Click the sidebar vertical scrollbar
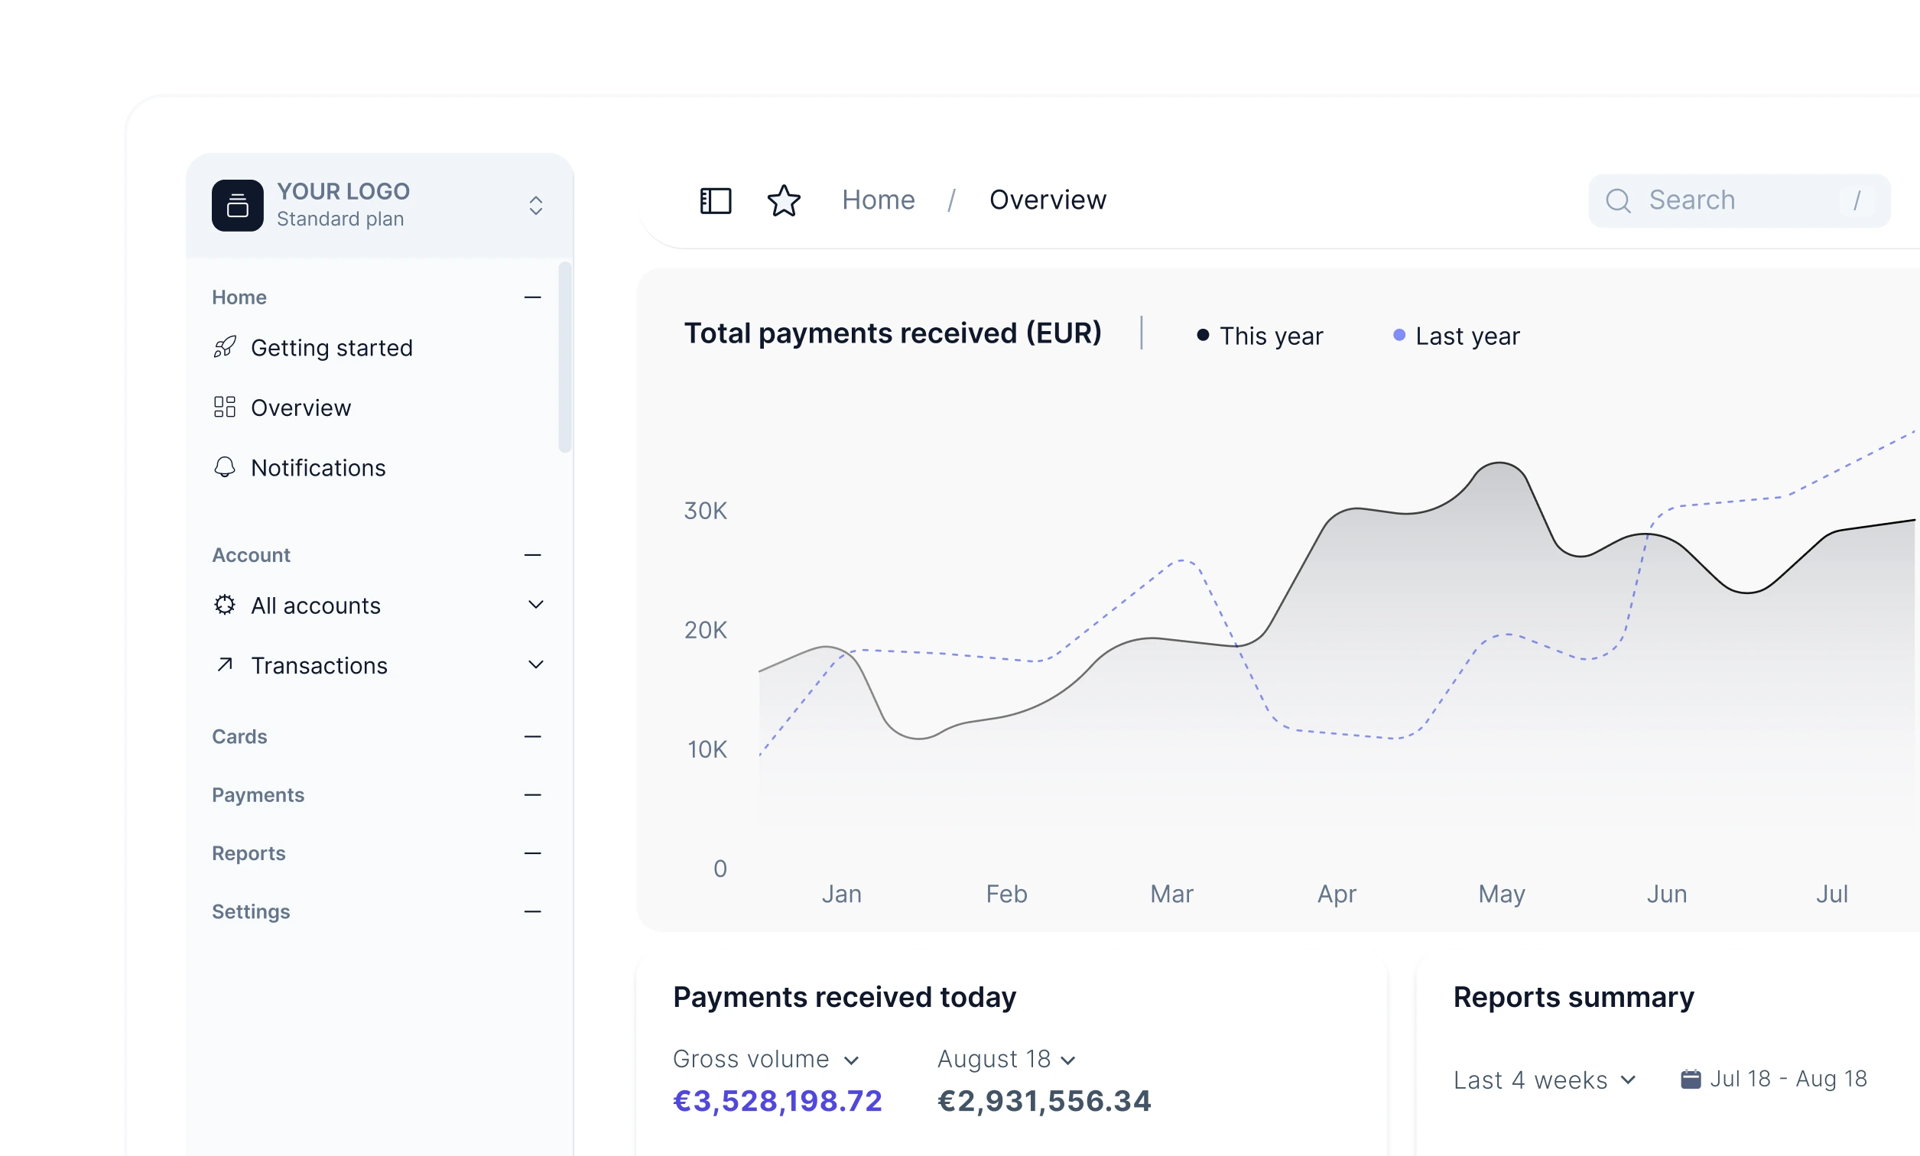 pos(565,357)
